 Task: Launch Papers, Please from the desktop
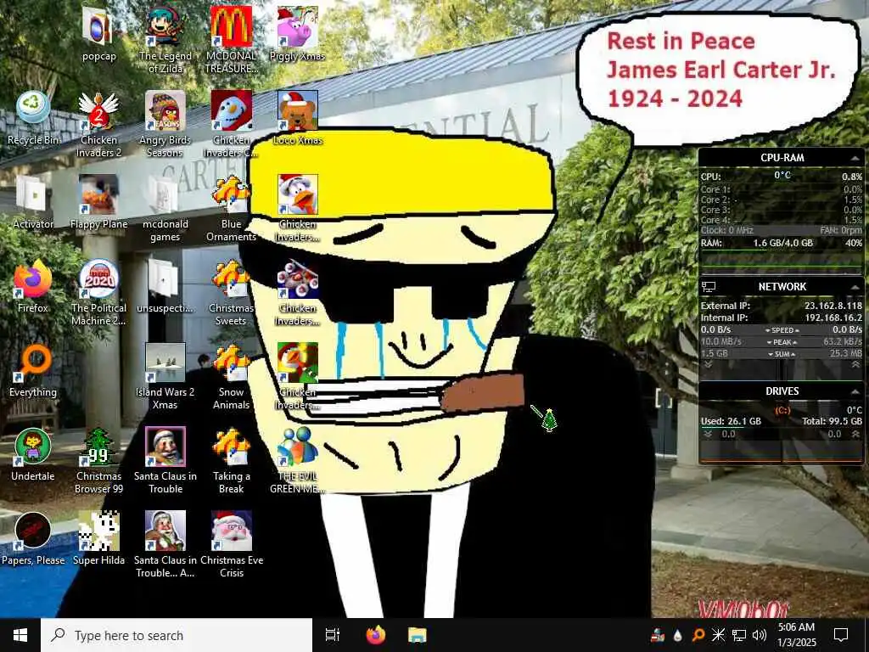(33, 538)
